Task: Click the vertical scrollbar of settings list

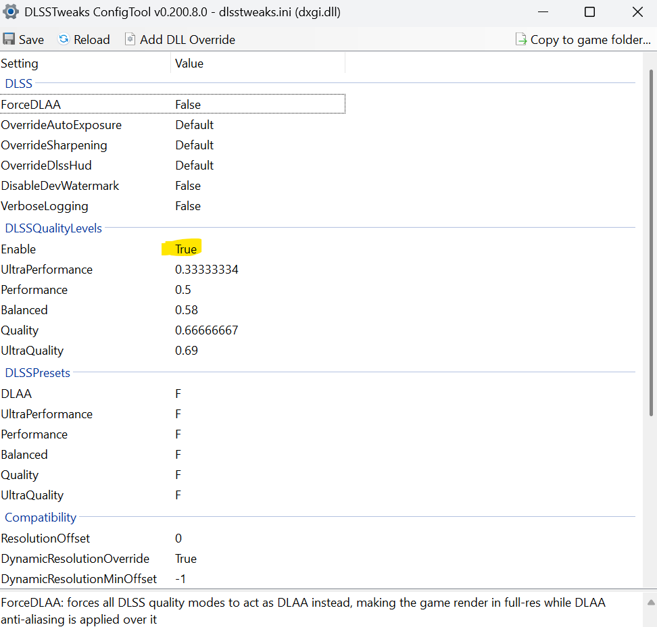Action: [651, 270]
